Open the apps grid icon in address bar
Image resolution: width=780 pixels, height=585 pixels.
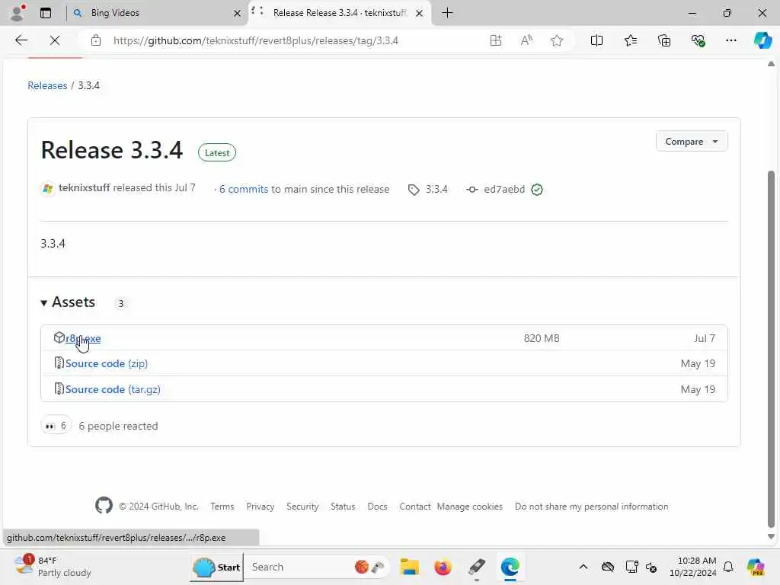(495, 40)
